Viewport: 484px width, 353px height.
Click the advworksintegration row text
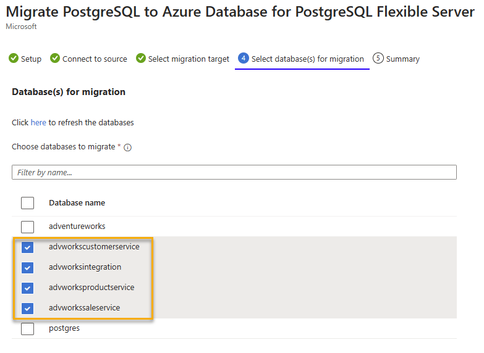click(85, 267)
